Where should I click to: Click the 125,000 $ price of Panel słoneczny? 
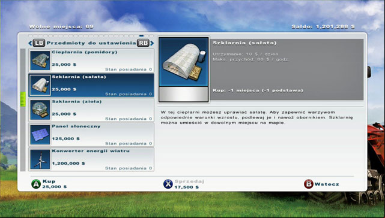(66, 138)
